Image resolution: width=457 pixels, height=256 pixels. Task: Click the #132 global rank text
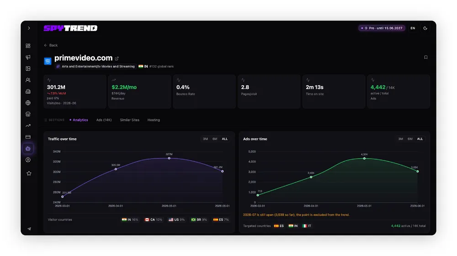(161, 67)
